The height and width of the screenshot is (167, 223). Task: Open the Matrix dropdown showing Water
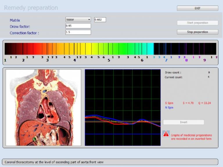tap(78, 20)
